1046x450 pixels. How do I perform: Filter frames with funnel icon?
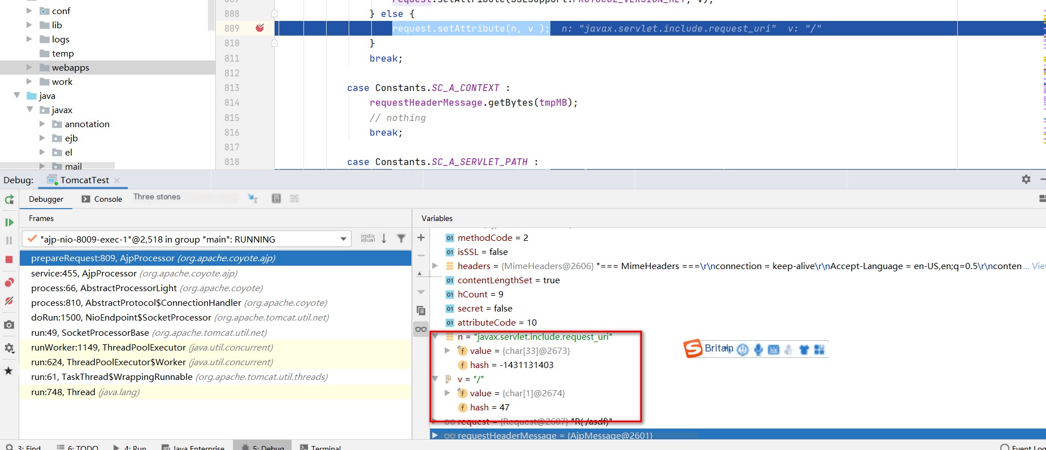[x=401, y=239]
